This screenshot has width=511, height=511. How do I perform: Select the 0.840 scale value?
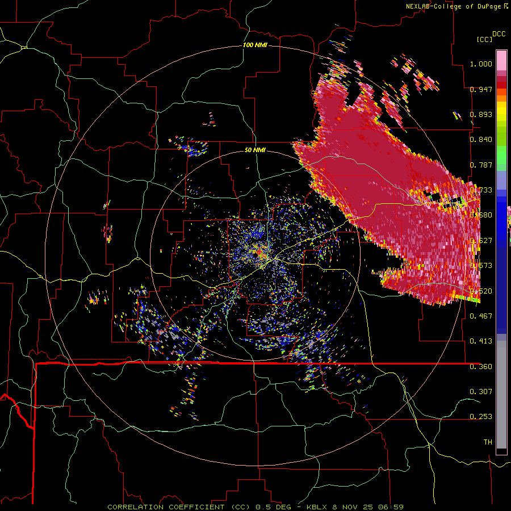[x=481, y=140]
